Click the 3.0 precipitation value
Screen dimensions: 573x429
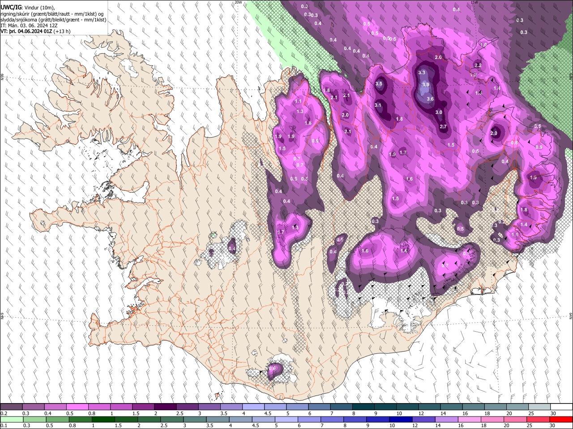439,113
